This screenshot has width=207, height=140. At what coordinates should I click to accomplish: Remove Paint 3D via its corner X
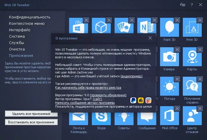click(x=177, y=20)
